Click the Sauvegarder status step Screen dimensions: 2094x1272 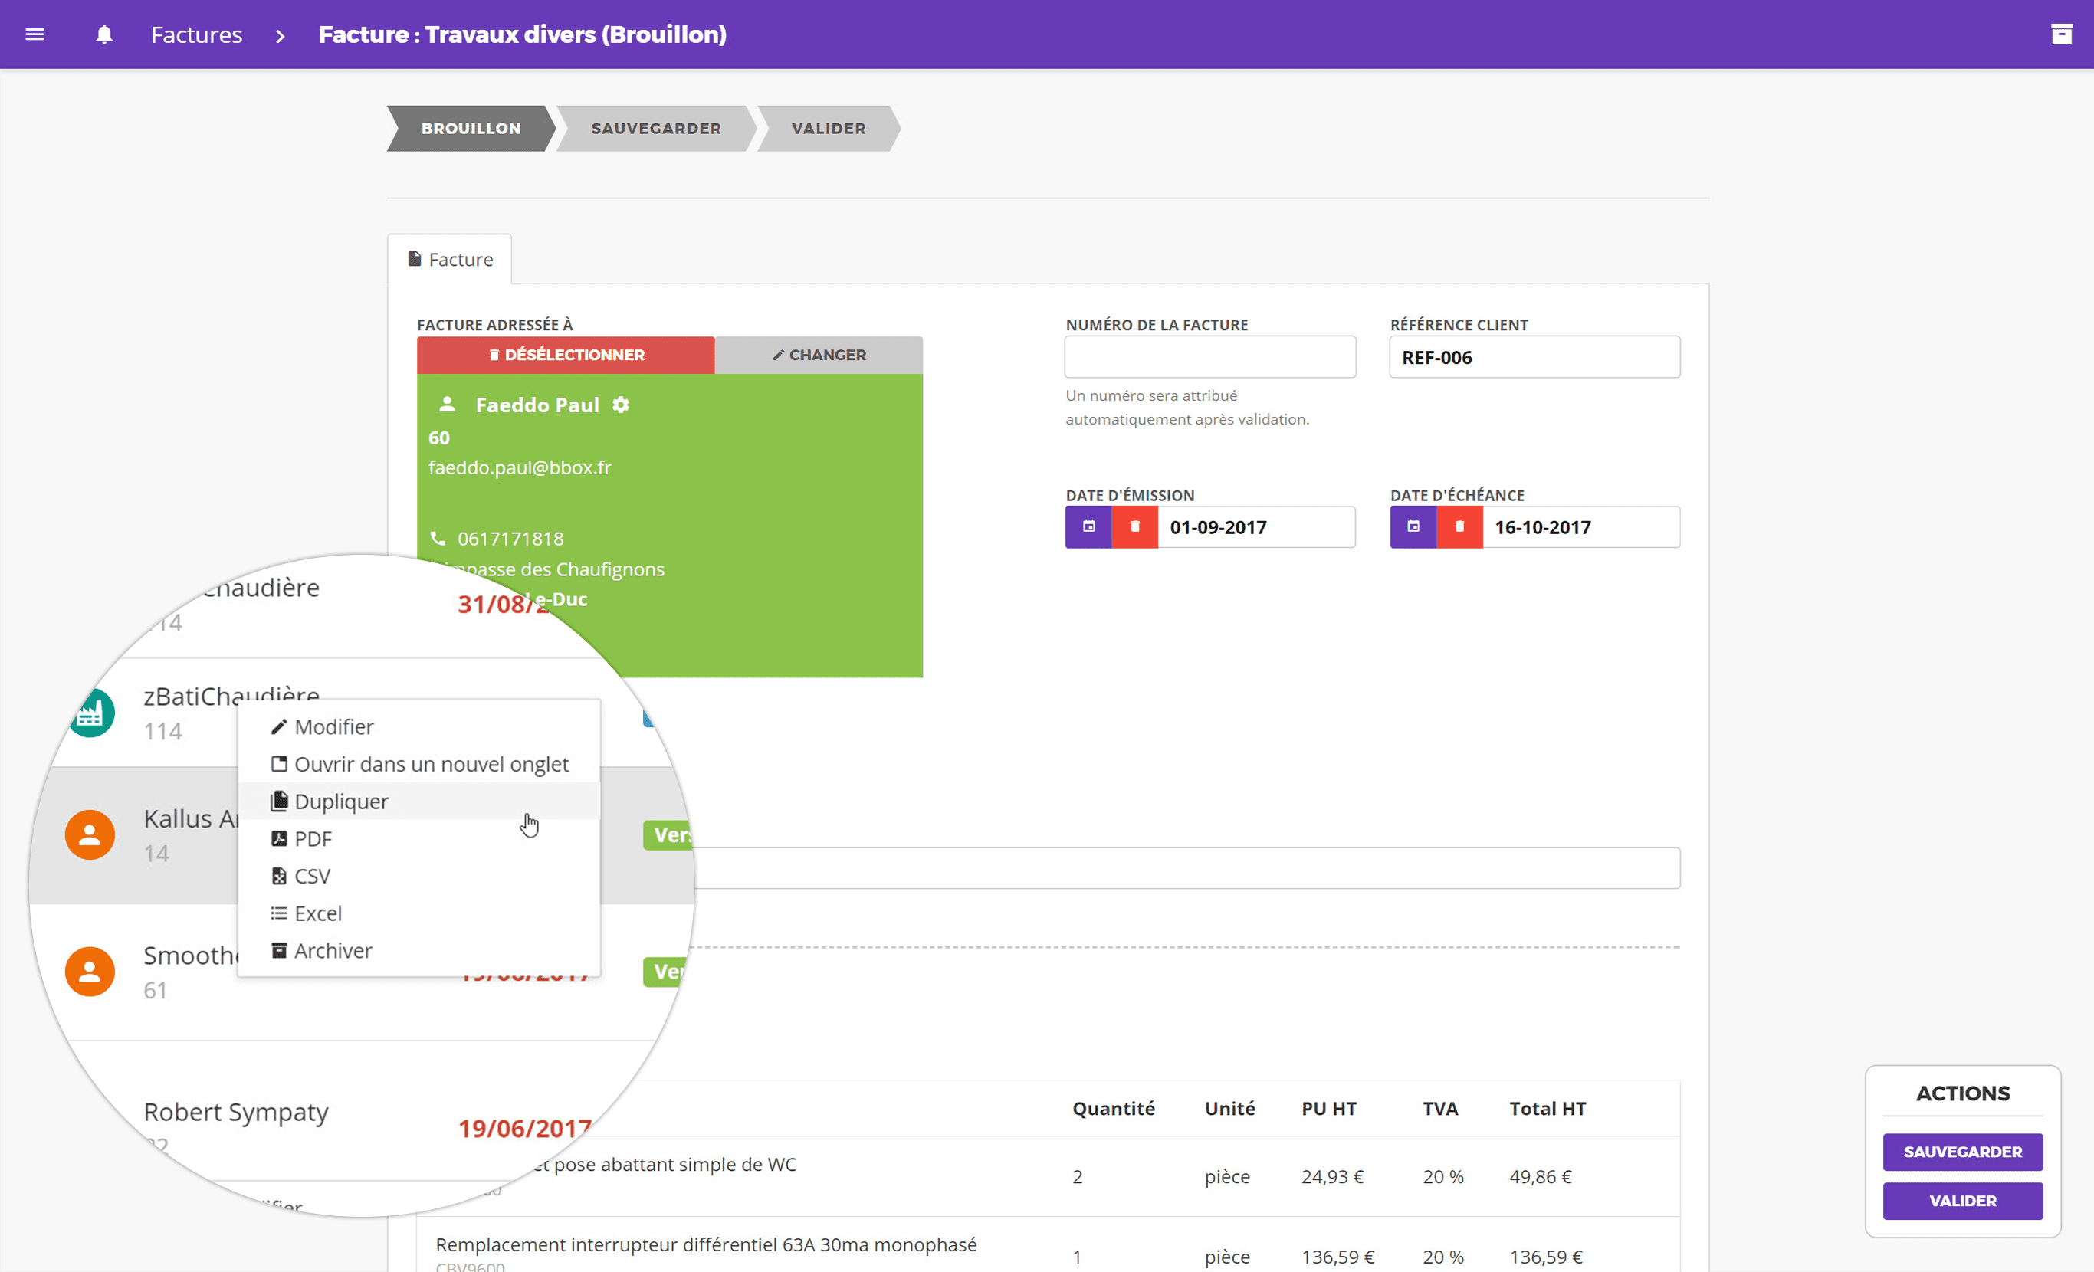click(x=655, y=128)
